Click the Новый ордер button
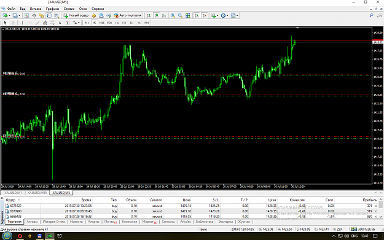384x240 pixels. click(76, 15)
